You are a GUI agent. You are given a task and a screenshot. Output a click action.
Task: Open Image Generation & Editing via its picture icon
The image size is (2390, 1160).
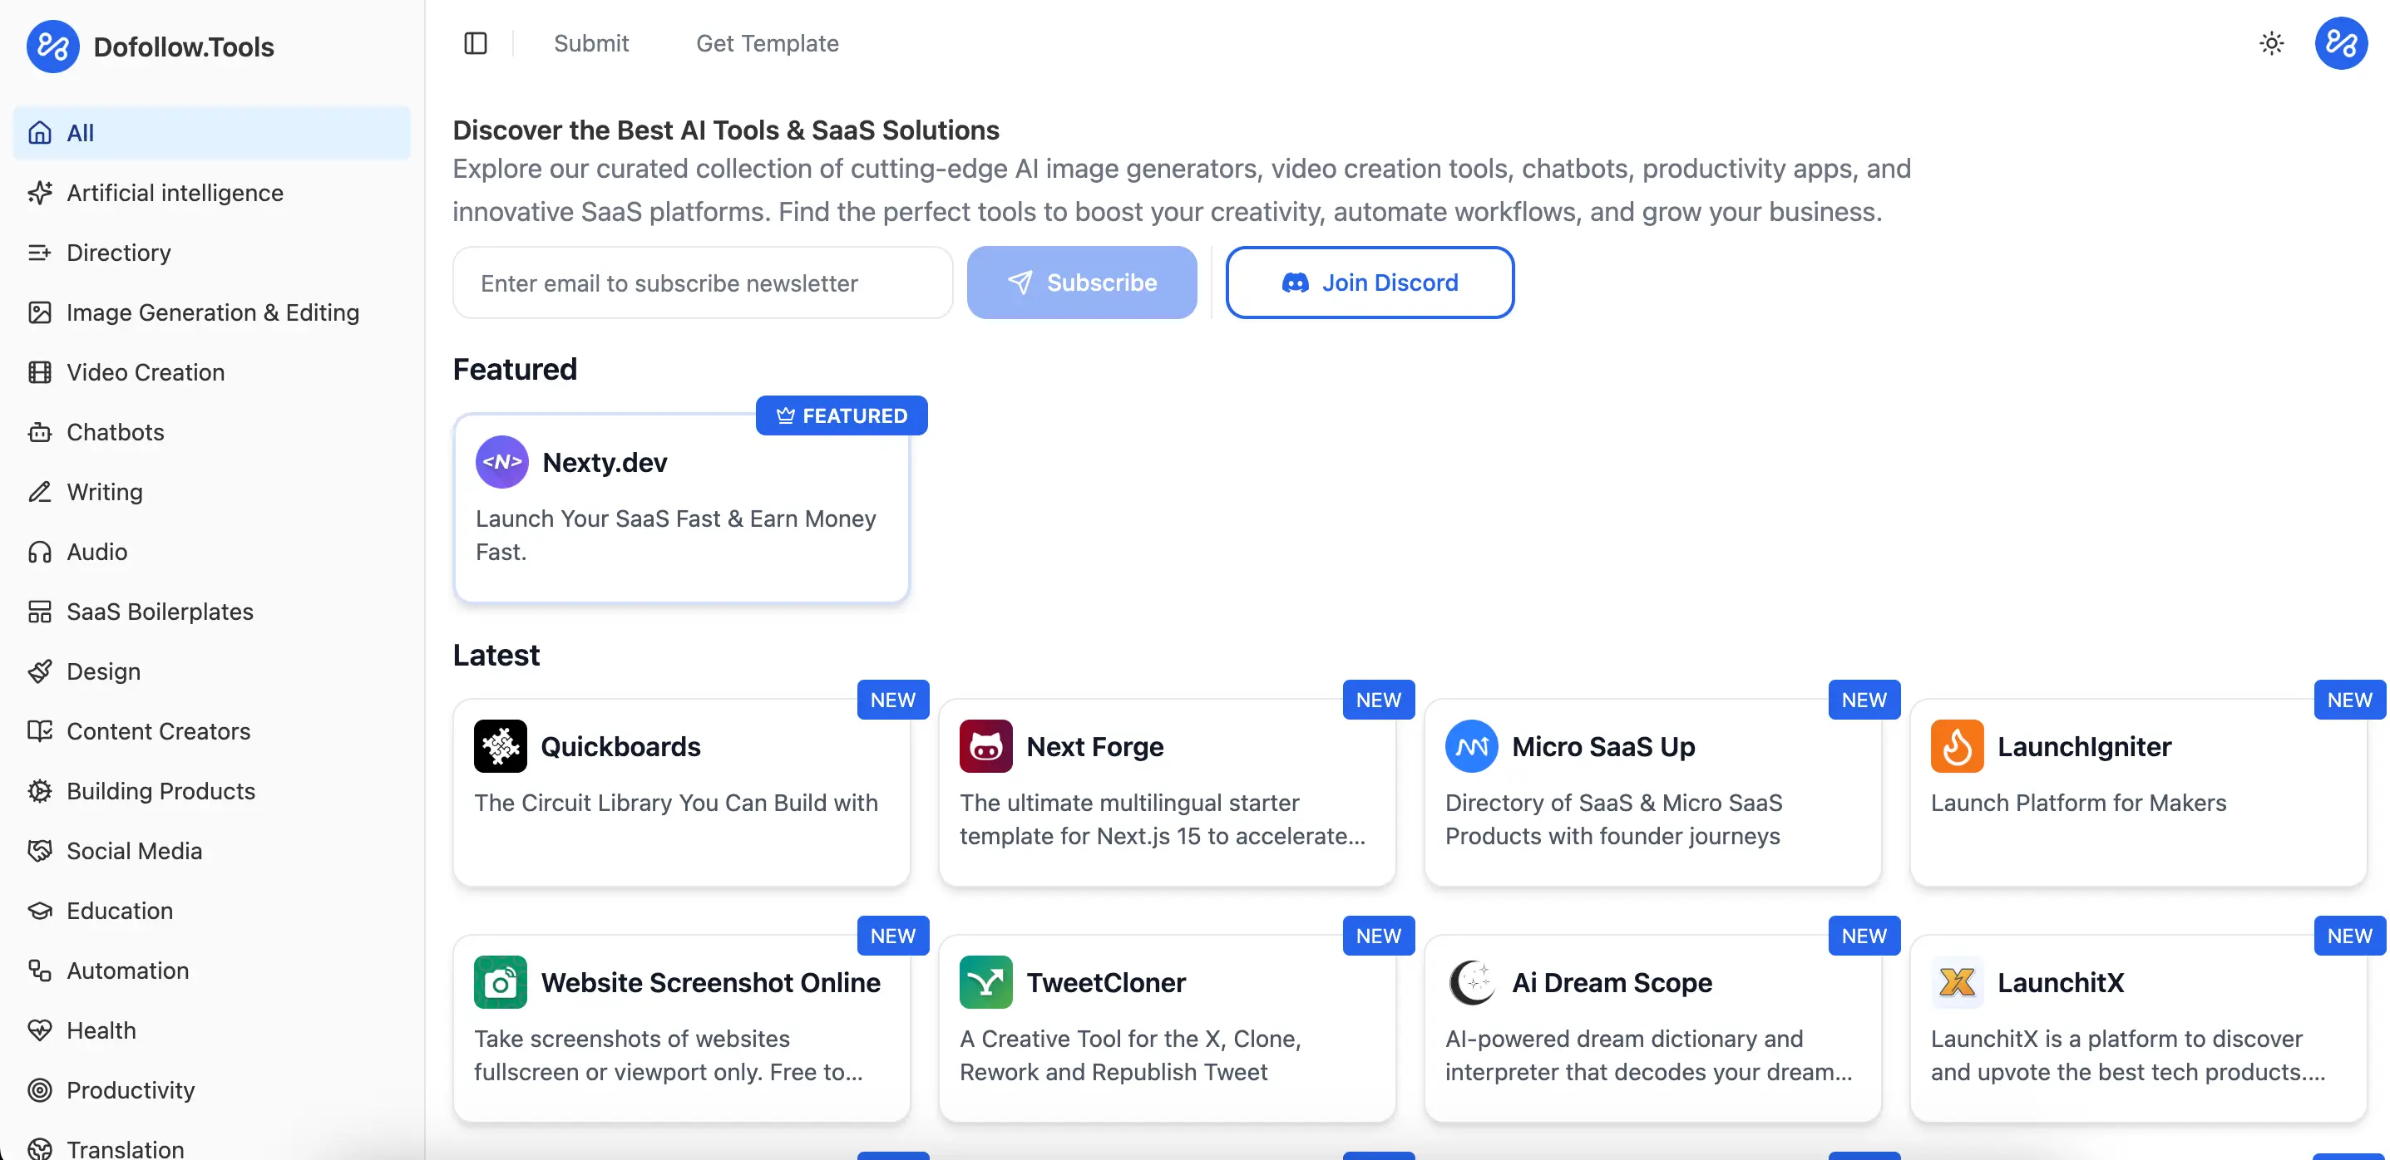(40, 312)
